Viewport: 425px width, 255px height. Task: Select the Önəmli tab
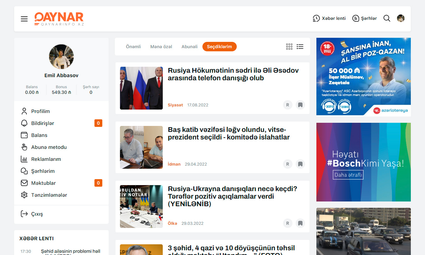[133, 47]
